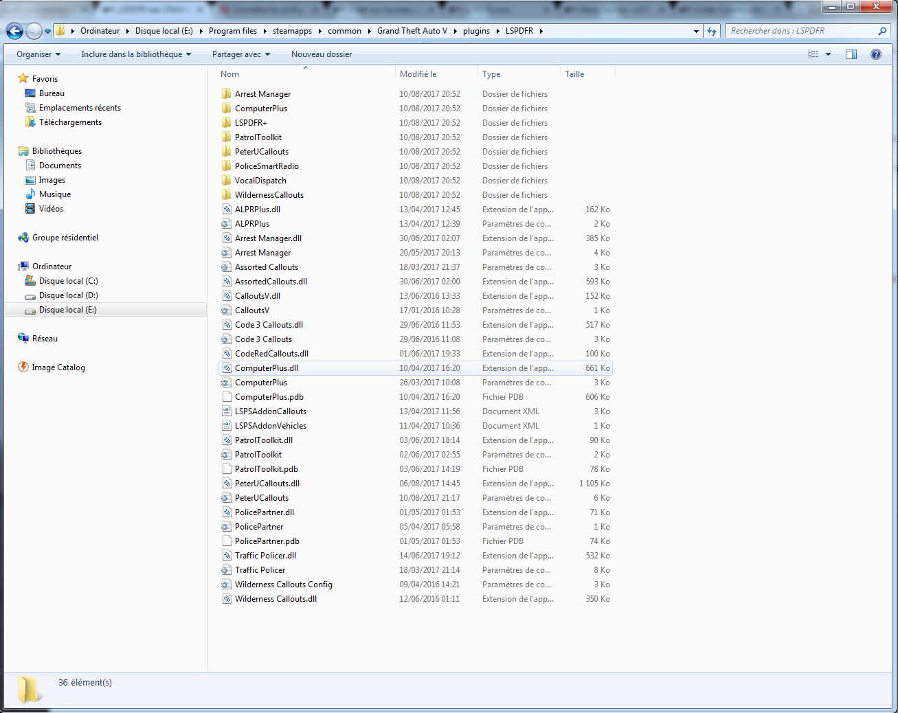Open Image Catalog in sidebar
This screenshot has height=713, width=898.
(58, 367)
